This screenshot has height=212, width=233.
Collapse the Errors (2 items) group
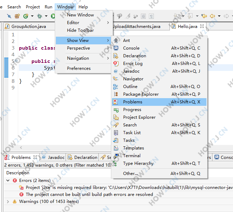click(8, 181)
